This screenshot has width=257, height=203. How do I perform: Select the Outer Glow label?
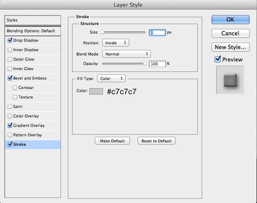[x=24, y=59]
